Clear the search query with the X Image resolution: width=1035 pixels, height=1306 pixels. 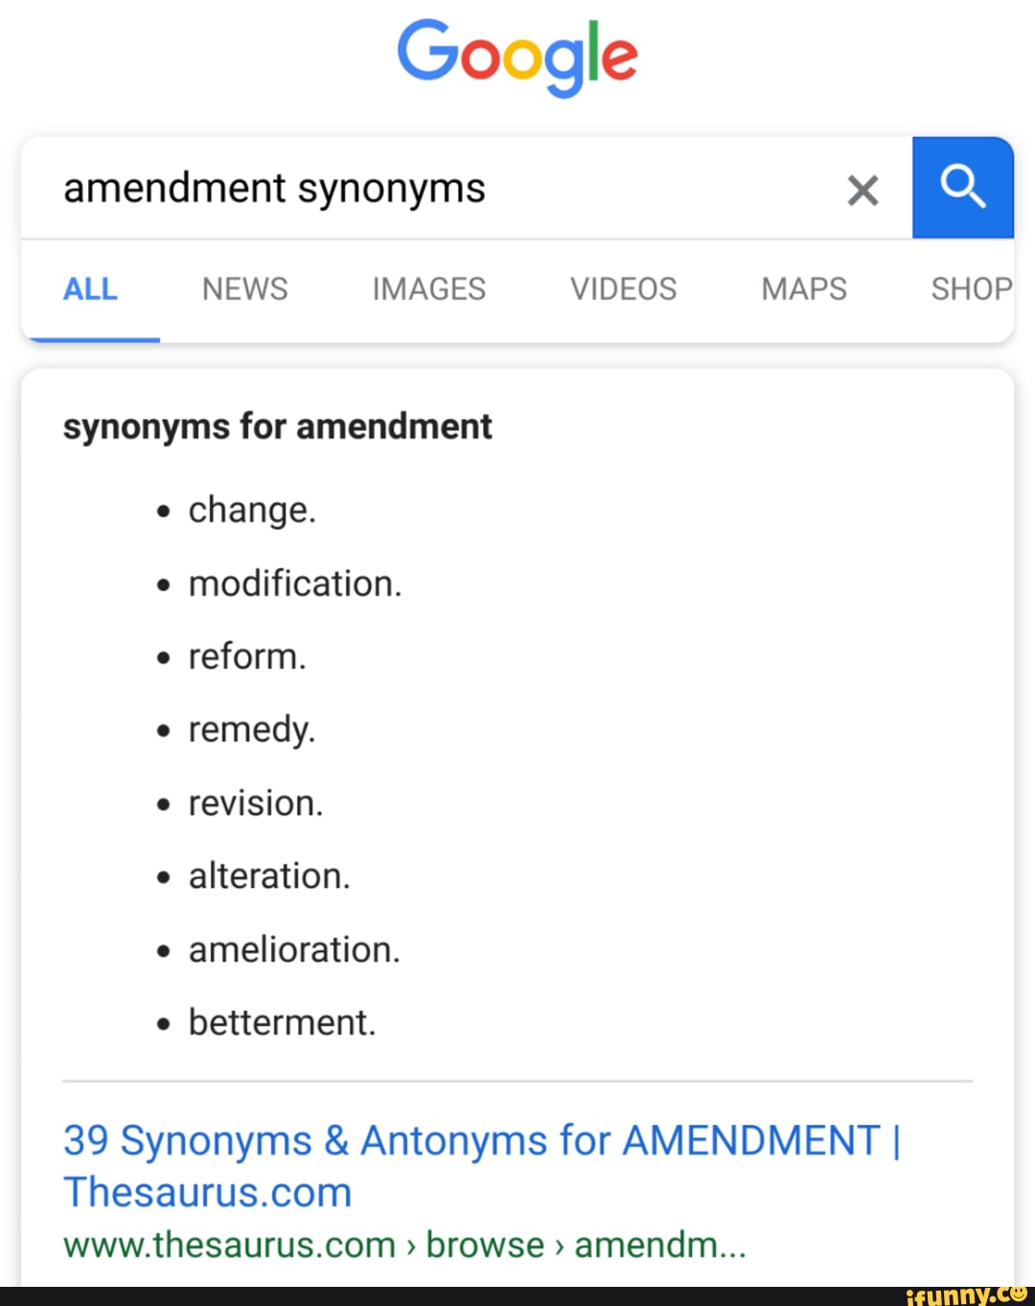(x=862, y=190)
